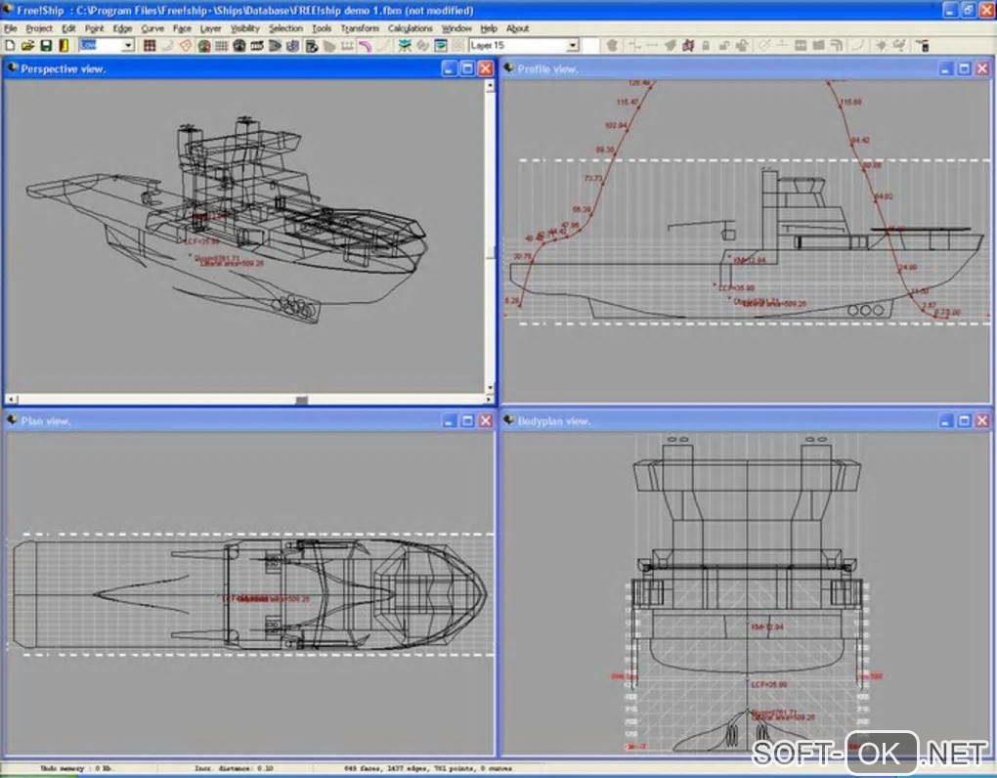Click the padlock icon in the toolbar
The image size is (997, 778).
pyautogui.click(x=704, y=45)
